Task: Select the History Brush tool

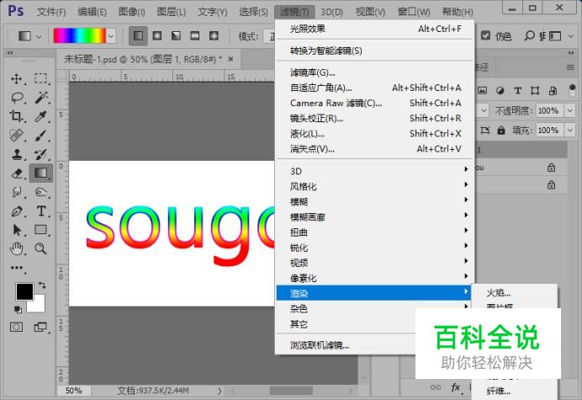Action: [x=41, y=154]
